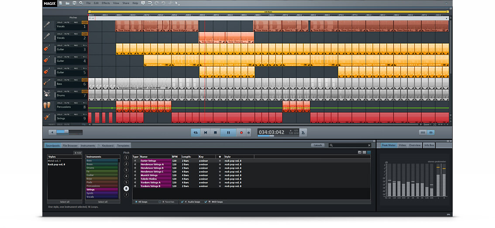Select pitch number 3 circle

(x=126, y=170)
